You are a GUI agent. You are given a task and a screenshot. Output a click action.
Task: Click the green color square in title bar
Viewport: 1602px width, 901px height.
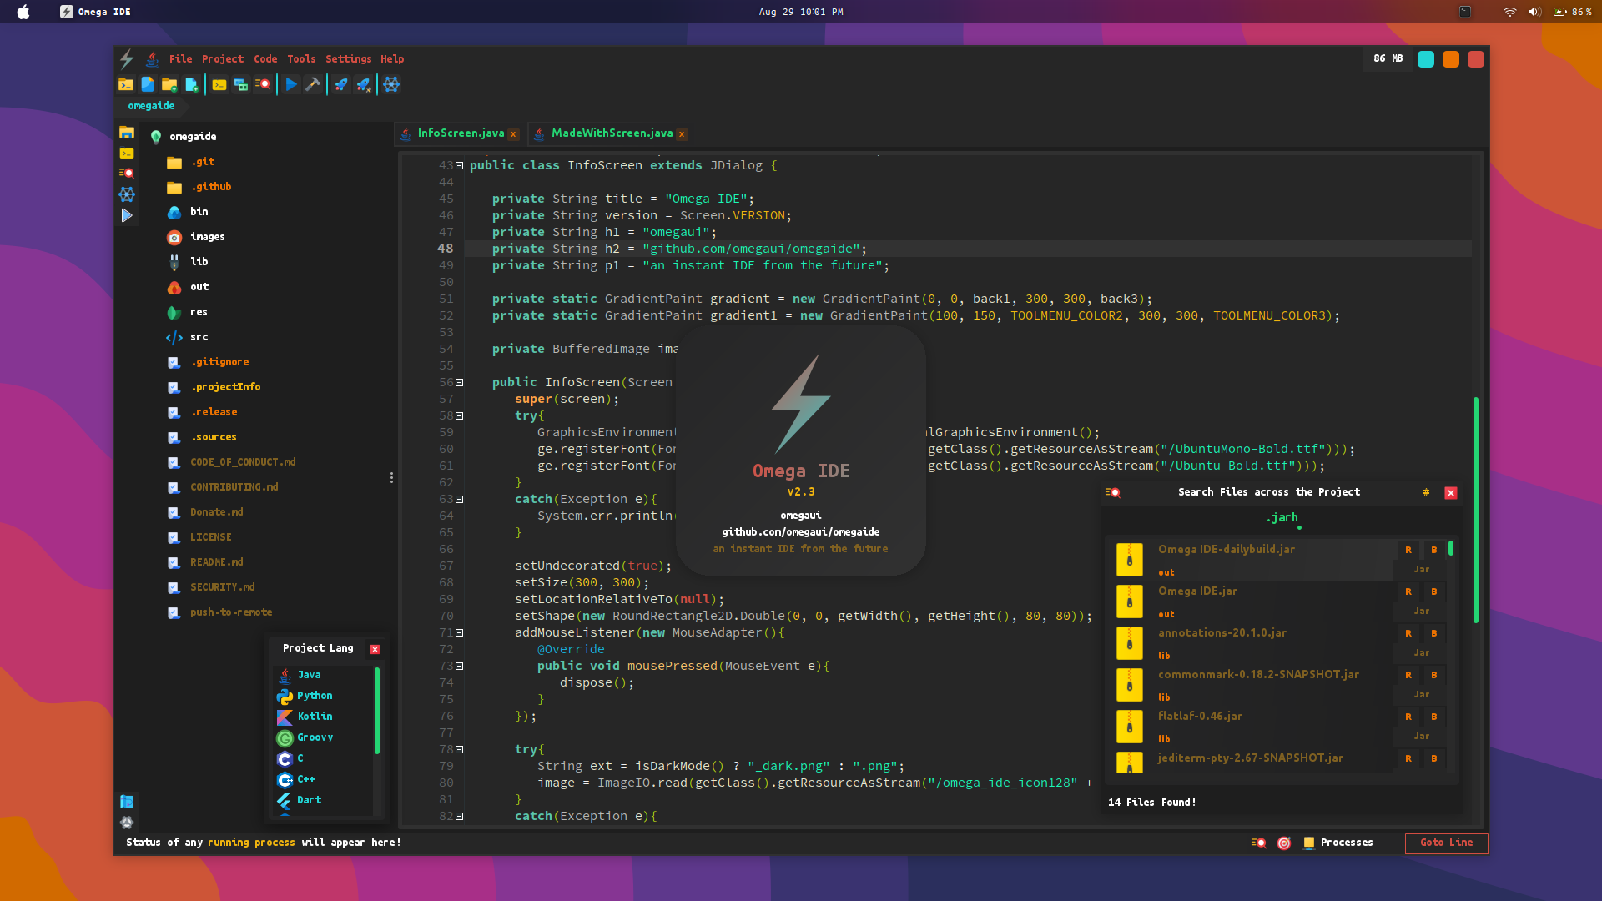point(1426,59)
